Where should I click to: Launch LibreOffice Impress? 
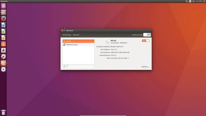click(4, 38)
